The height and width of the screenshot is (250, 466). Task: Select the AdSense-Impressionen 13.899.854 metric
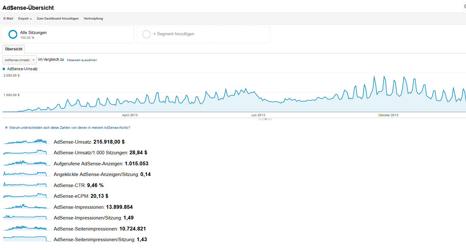[x=93, y=207]
